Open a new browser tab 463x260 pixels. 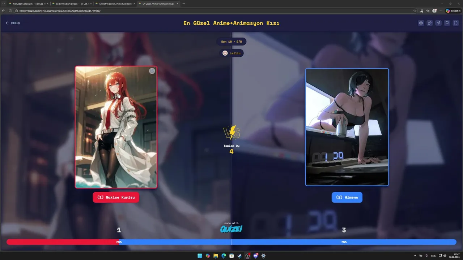(184, 4)
